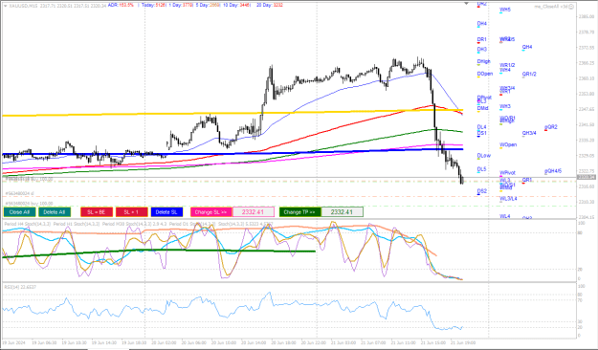Screen dimensions: 598x350
Task: Click the chart shift triangle marker at top
Action: point(466,3)
